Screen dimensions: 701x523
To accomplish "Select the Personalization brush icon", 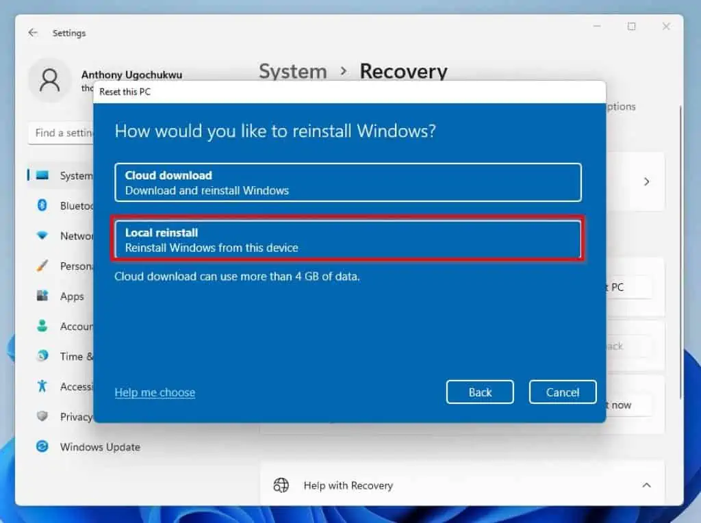I will coord(43,266).
